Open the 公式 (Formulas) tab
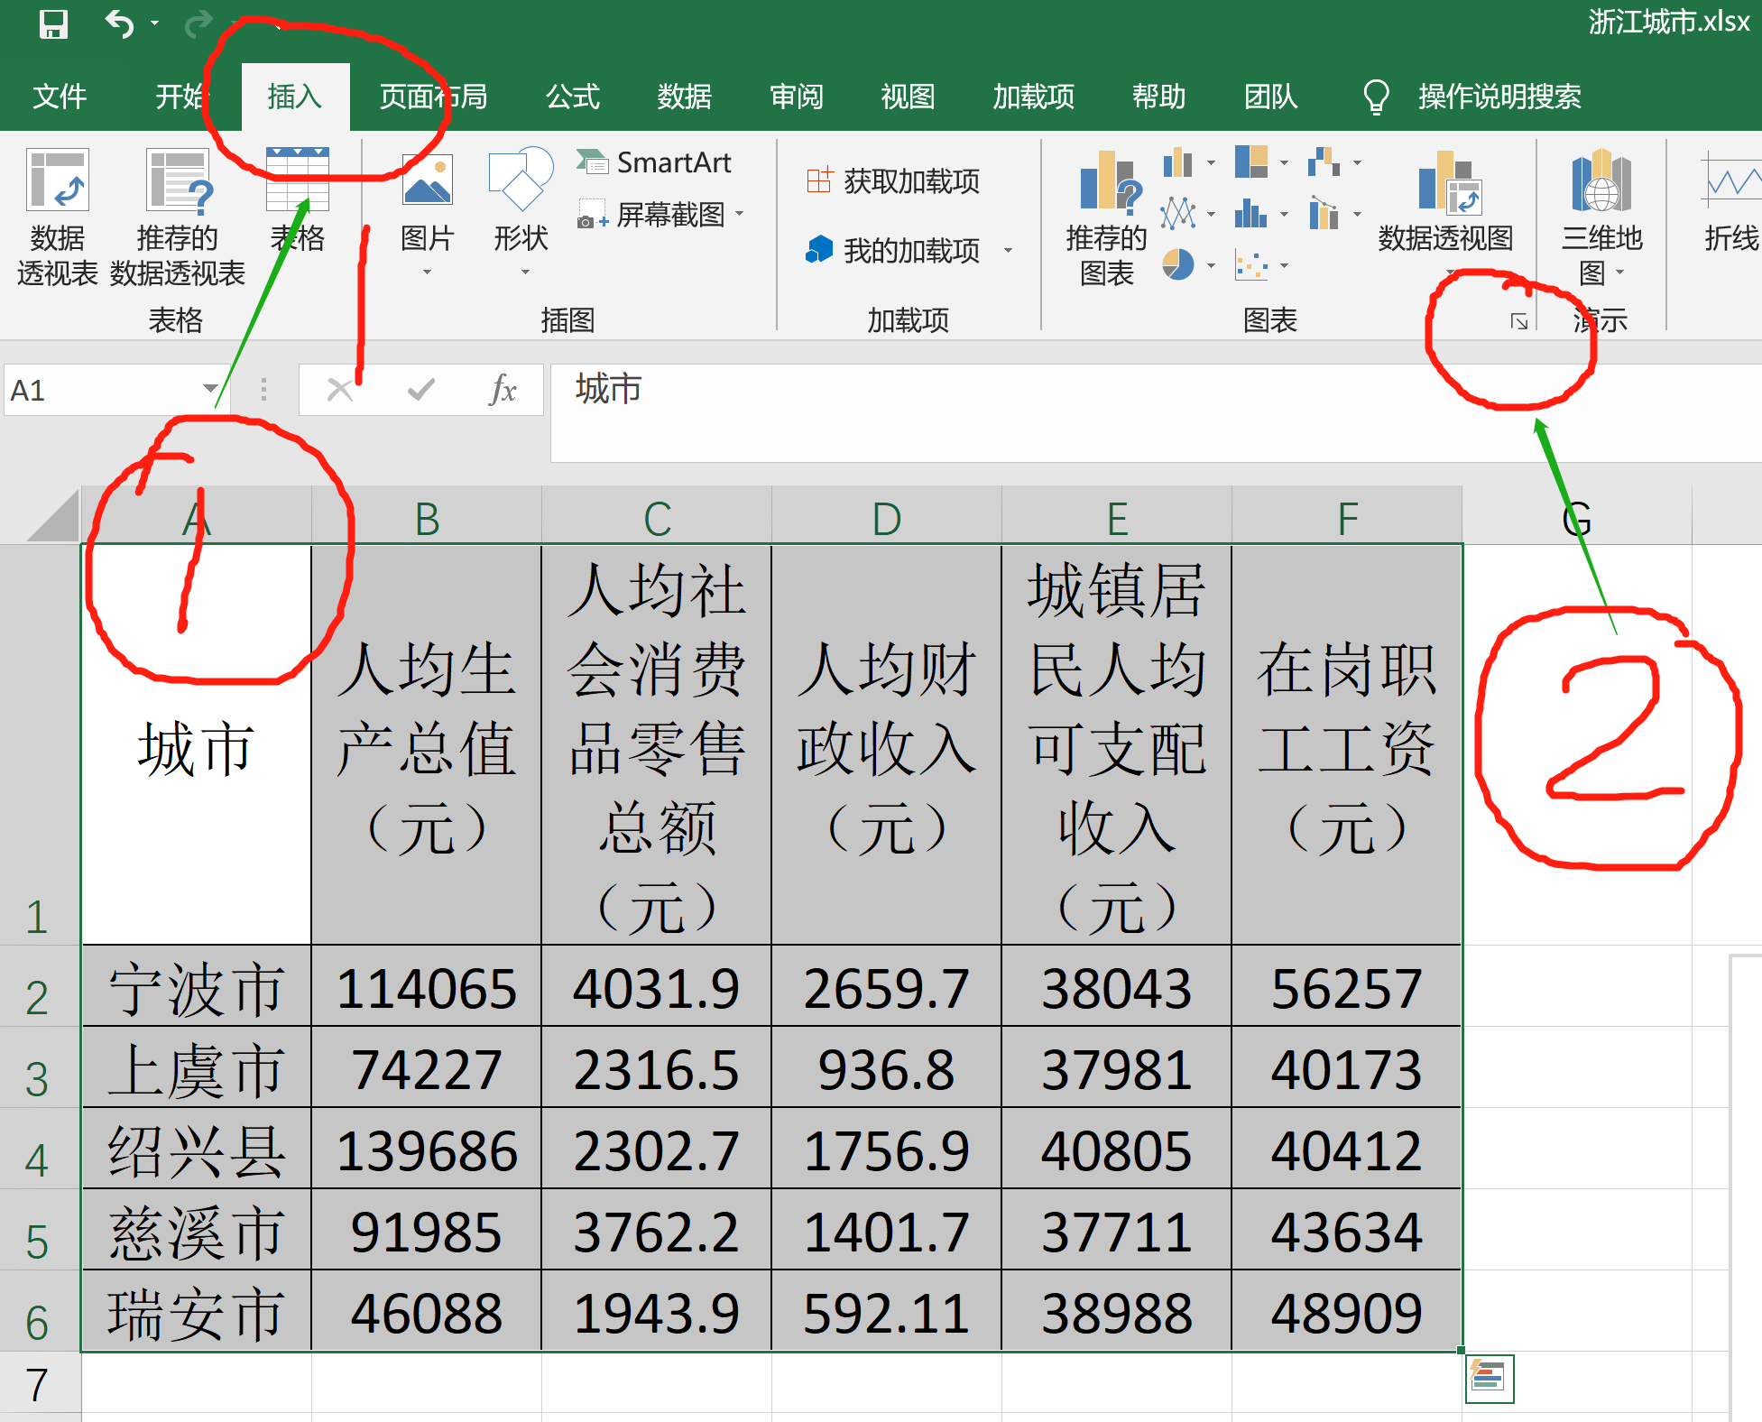1762x1422 pixels. [x=571, y=96]
